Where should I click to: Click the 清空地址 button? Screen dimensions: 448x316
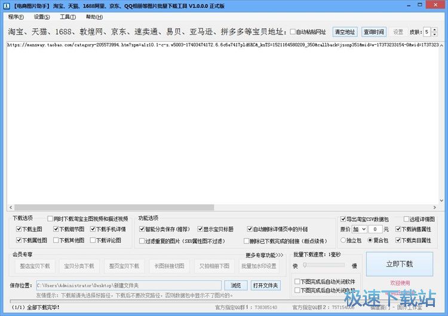point(345,32)
